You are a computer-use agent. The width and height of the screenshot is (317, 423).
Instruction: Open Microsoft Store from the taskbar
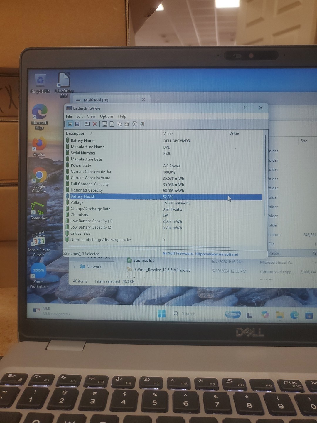coord(309,315)
